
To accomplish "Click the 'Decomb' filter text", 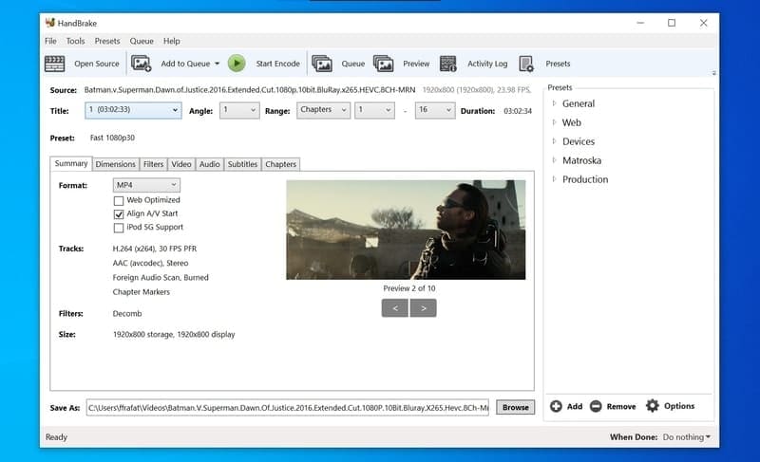I will tap(127, 313).
